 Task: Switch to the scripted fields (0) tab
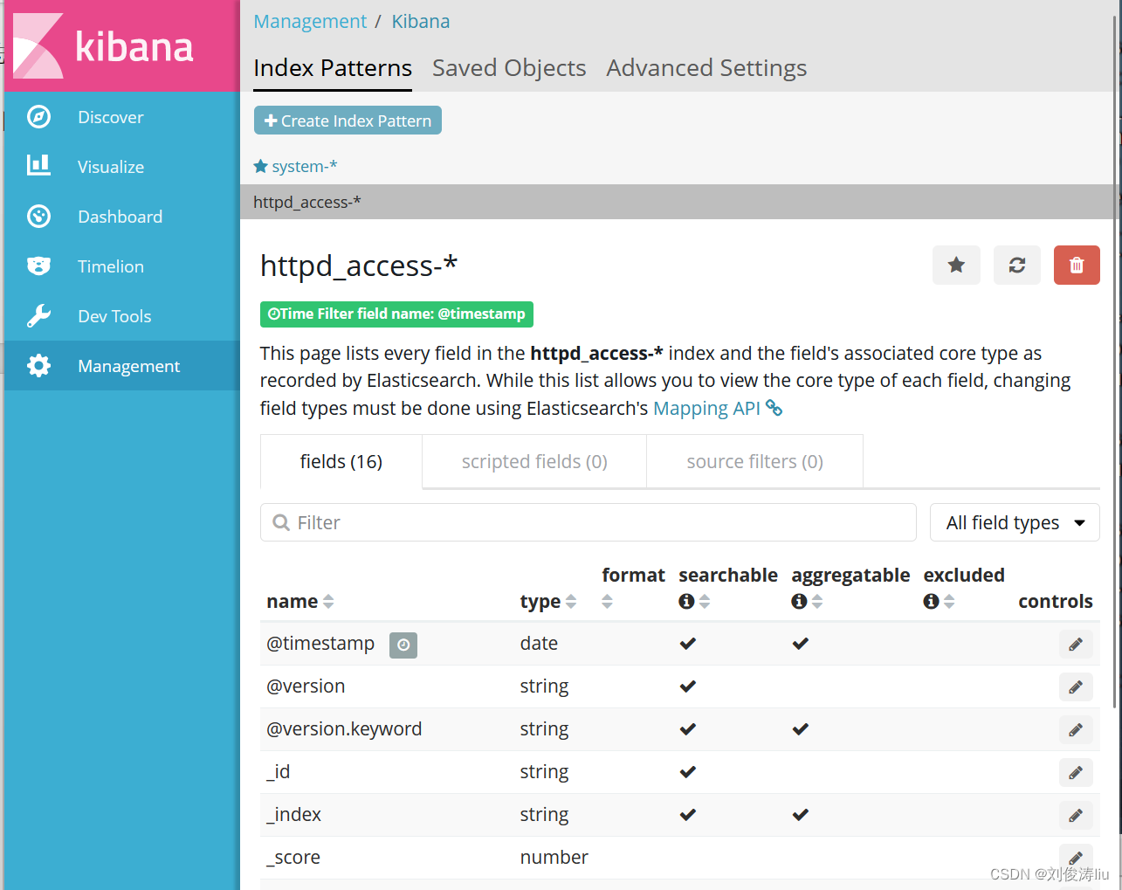coord(534,461)
